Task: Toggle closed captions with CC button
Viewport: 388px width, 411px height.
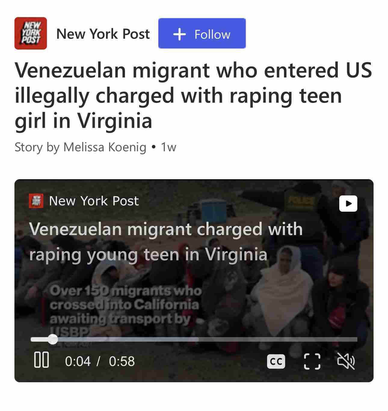Action: point(276,361)
